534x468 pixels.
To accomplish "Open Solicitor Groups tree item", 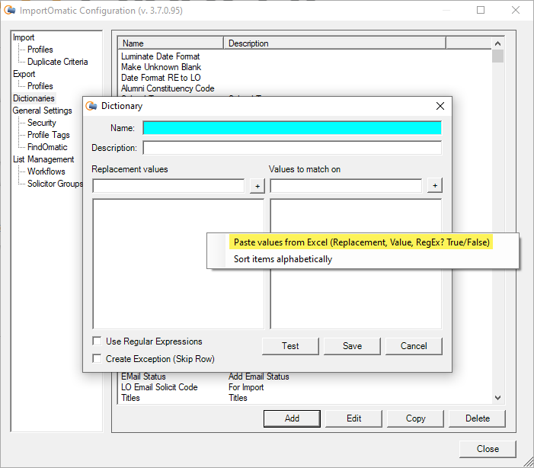I will point(55,184).
